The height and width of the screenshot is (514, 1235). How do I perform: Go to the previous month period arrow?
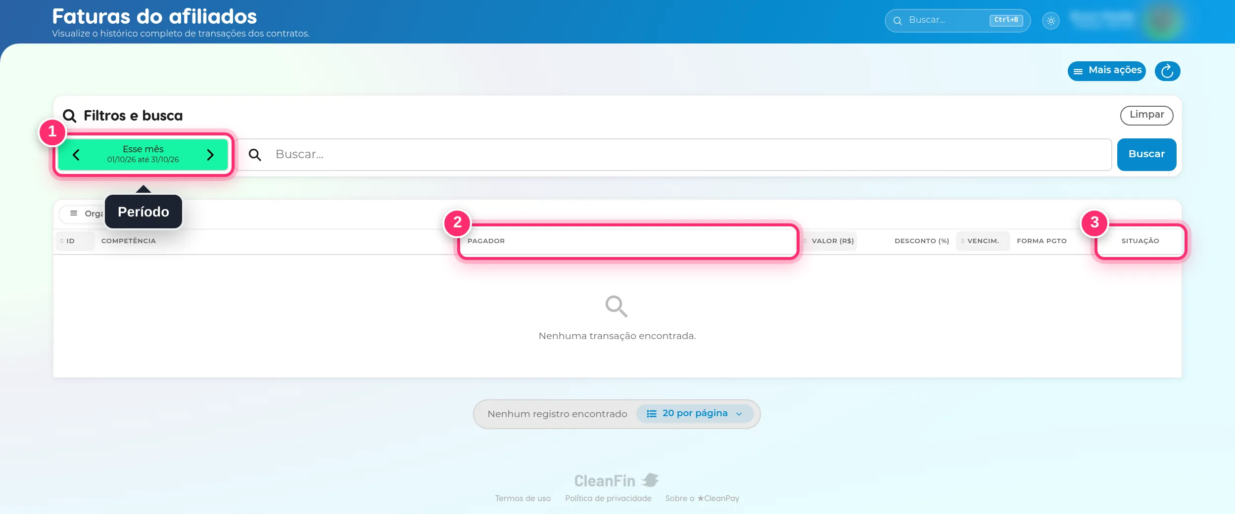pyautogui.click(x=76, y=155)
